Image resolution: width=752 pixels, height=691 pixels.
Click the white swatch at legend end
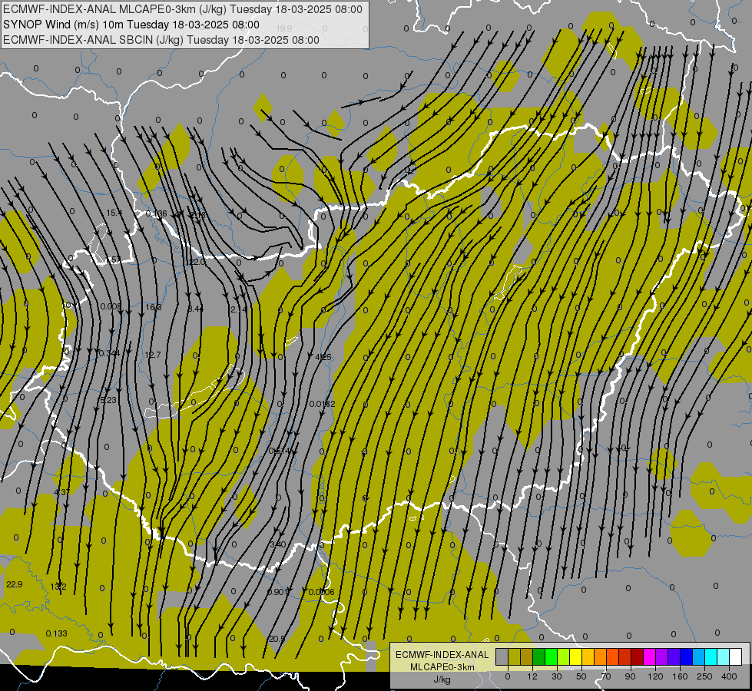click(736, 656)
